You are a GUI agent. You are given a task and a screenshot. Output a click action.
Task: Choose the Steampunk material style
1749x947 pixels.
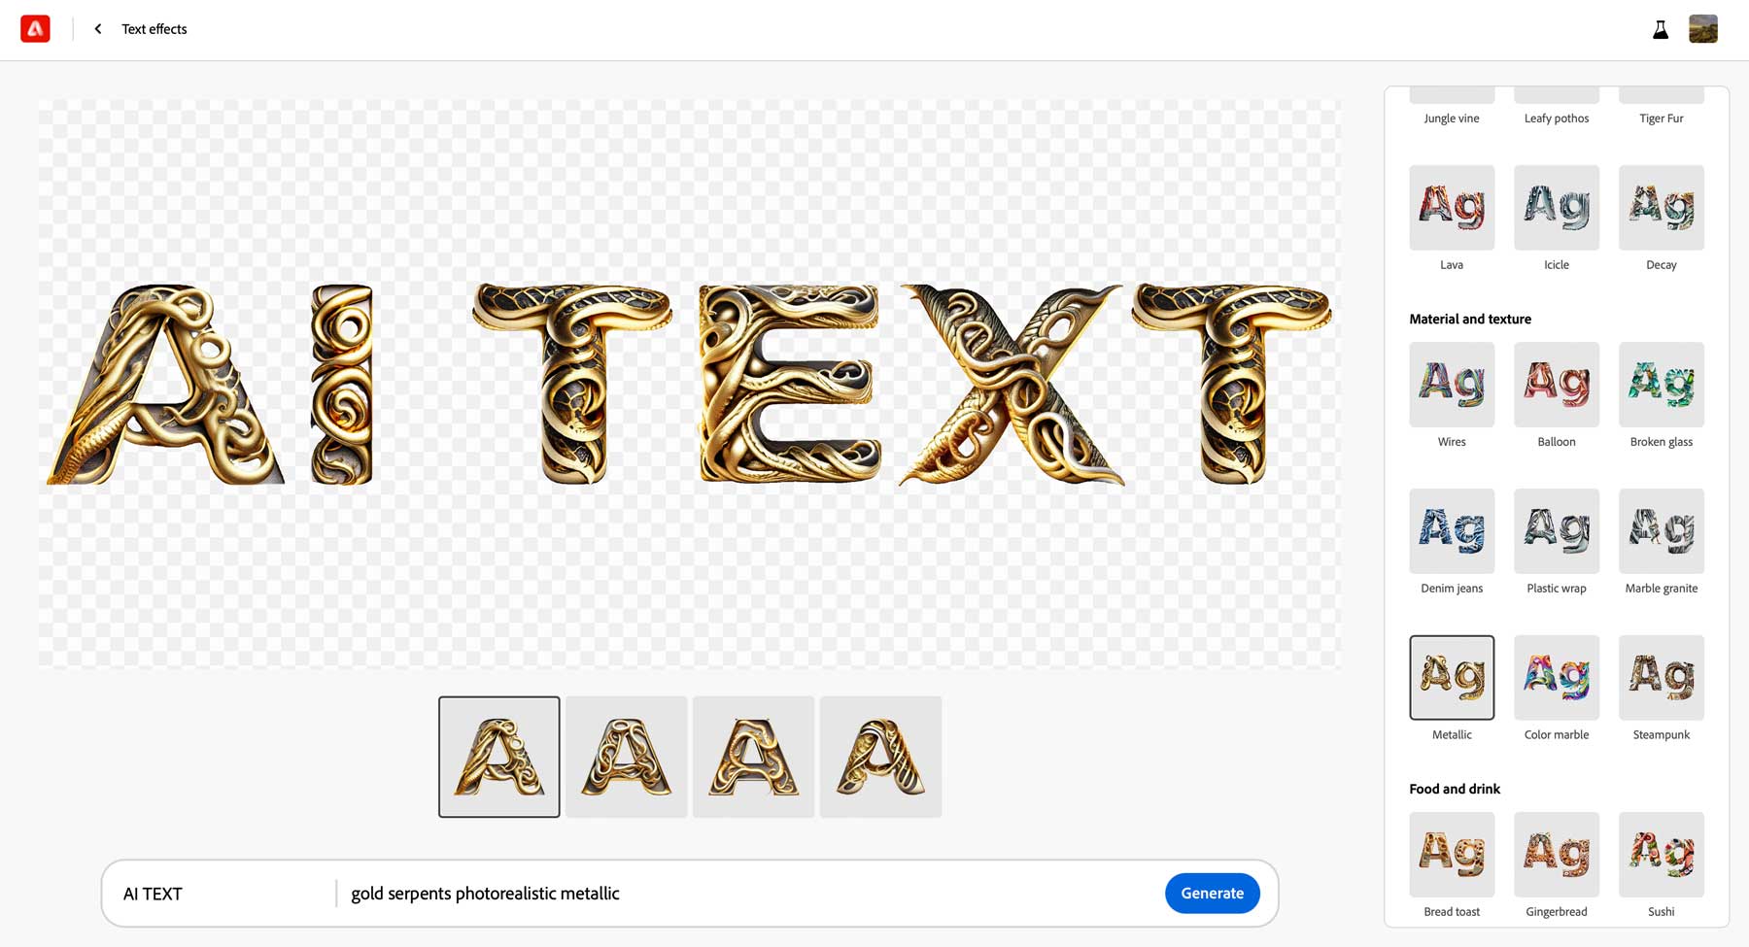tap(1661, 677)
